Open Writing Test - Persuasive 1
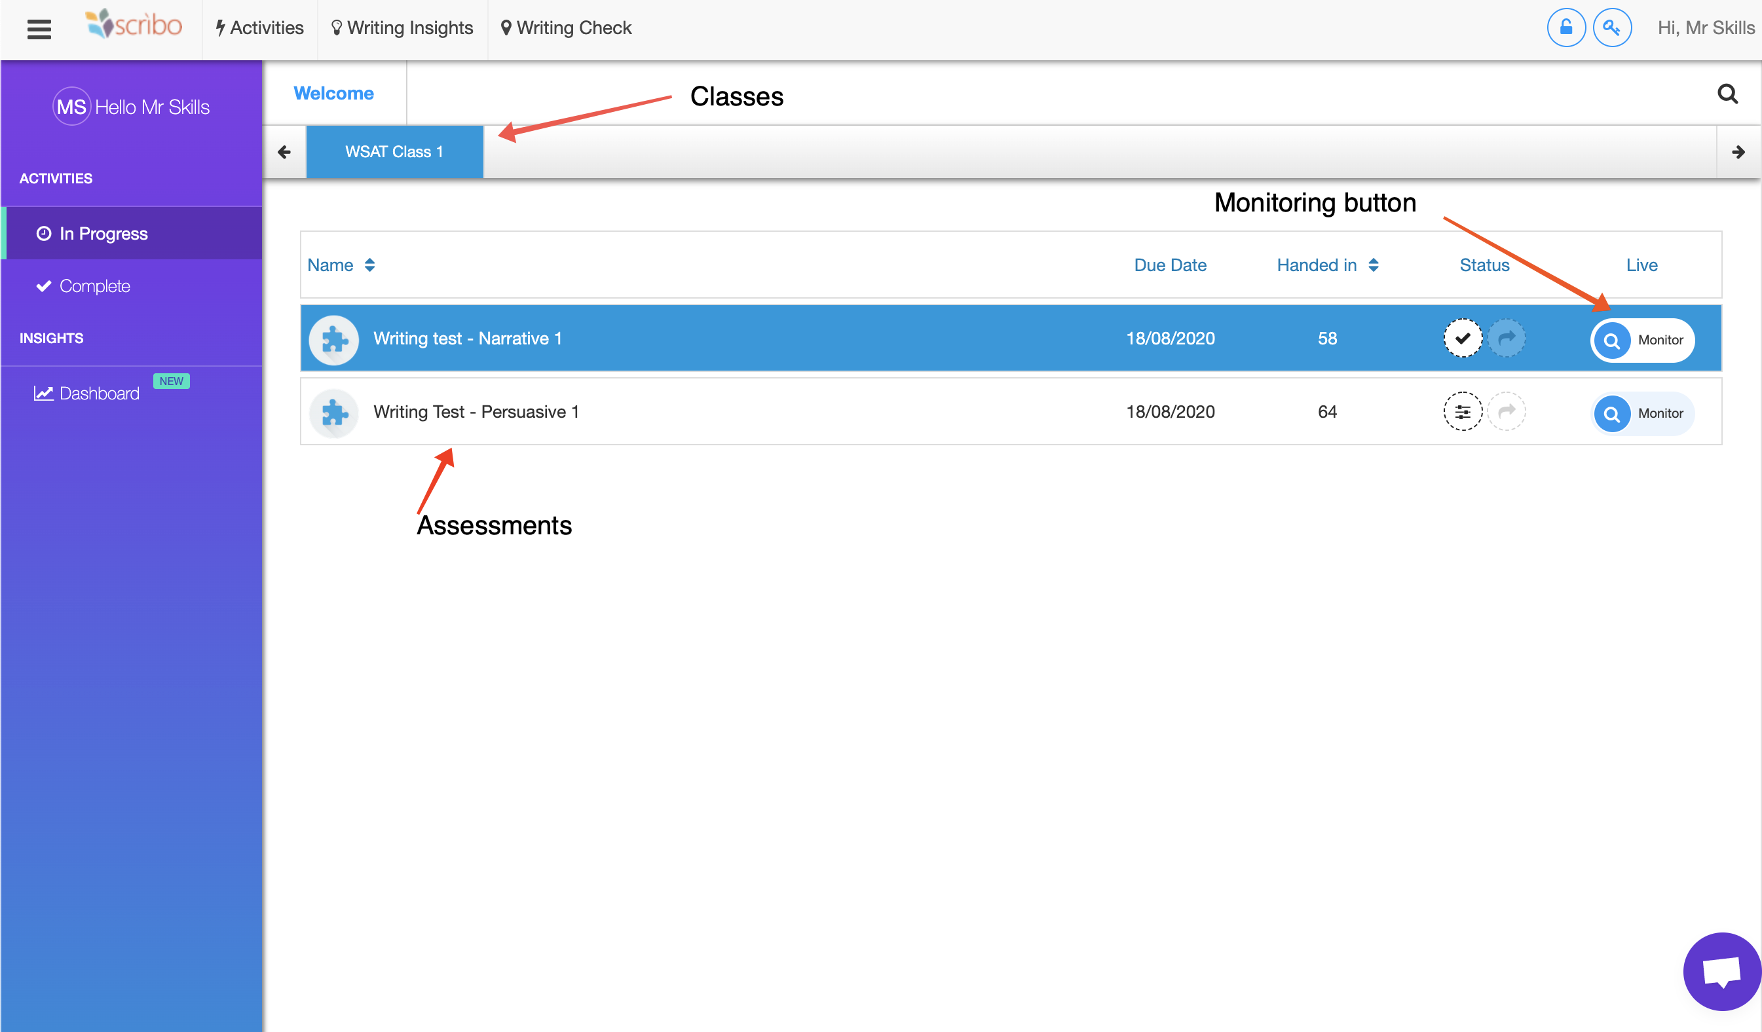The image size is (1762, 1032). tap(476, 412)
